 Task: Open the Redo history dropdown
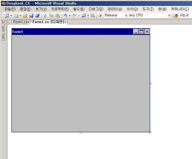[79, 16]
